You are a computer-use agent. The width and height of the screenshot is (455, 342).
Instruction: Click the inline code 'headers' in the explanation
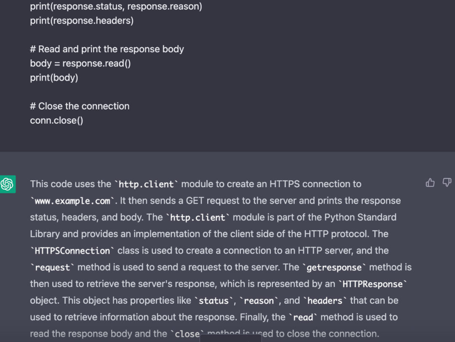(x=325, y=301)
